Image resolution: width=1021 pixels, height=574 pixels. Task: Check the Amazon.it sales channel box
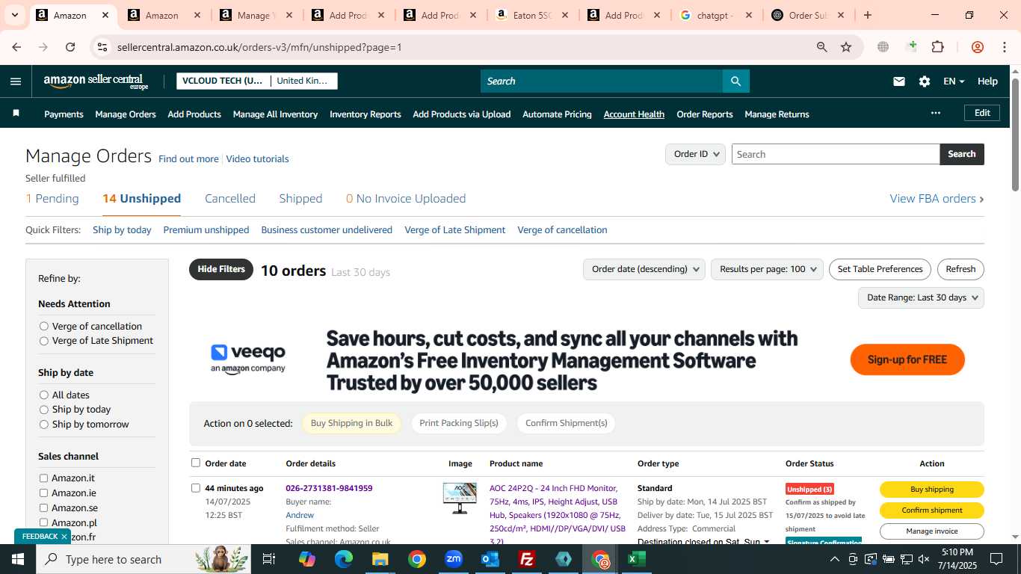pyautogui.click(x=43, y=478)
